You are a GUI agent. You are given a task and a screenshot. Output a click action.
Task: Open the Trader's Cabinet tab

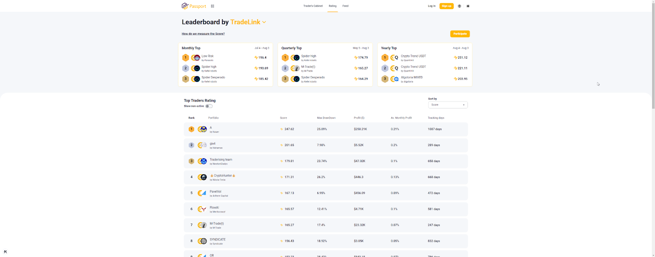point(313,6)
